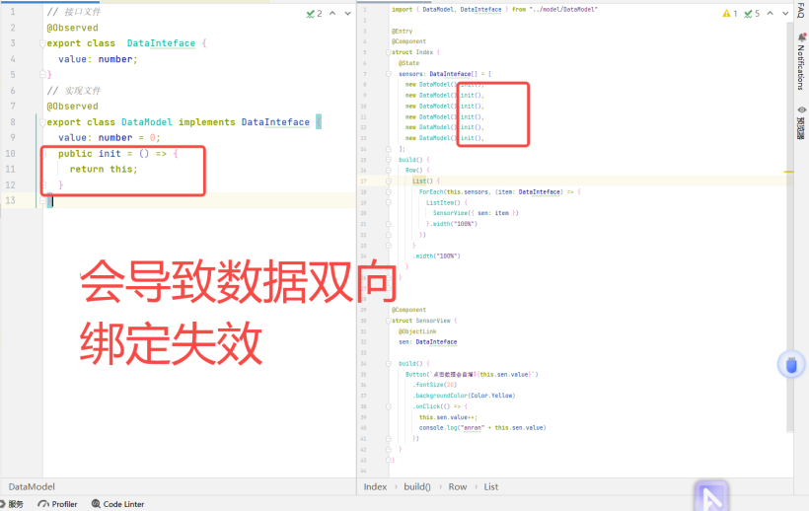Image resolution: width=809 pixels, height=511 pixels.
Task: Collapse the ForEach fold marker on line 18
Action: [388, 191]
